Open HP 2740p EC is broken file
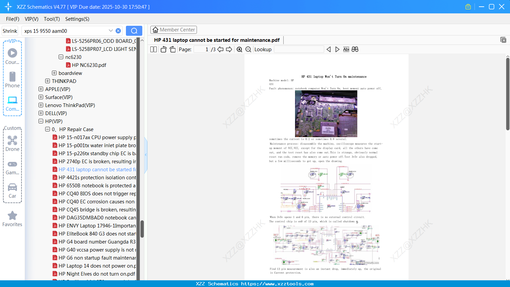Image resolution: width=510 pixels, height=287 pixels. 94,161
